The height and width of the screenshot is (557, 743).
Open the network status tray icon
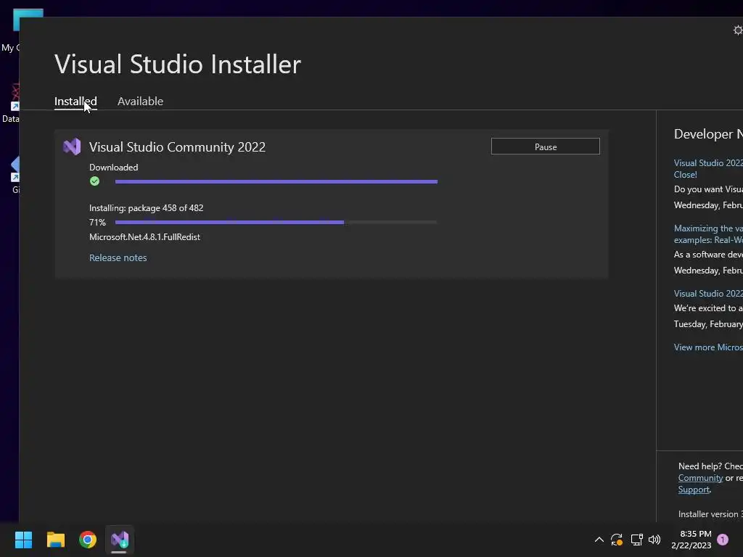(636, 540)
